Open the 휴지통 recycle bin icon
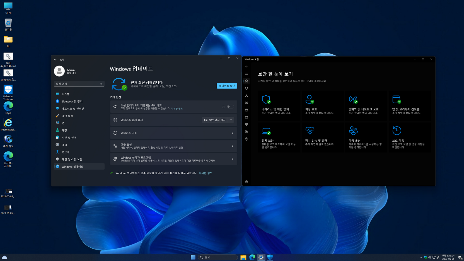This screenshot has width=464, height=261. pos(8,25)
